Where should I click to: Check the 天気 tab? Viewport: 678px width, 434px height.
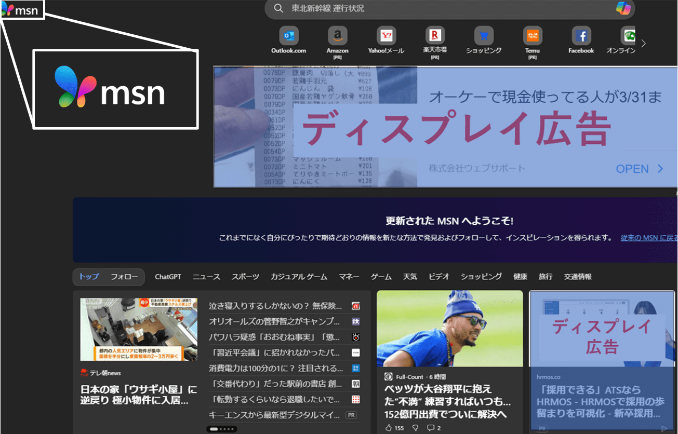[410, 277]
